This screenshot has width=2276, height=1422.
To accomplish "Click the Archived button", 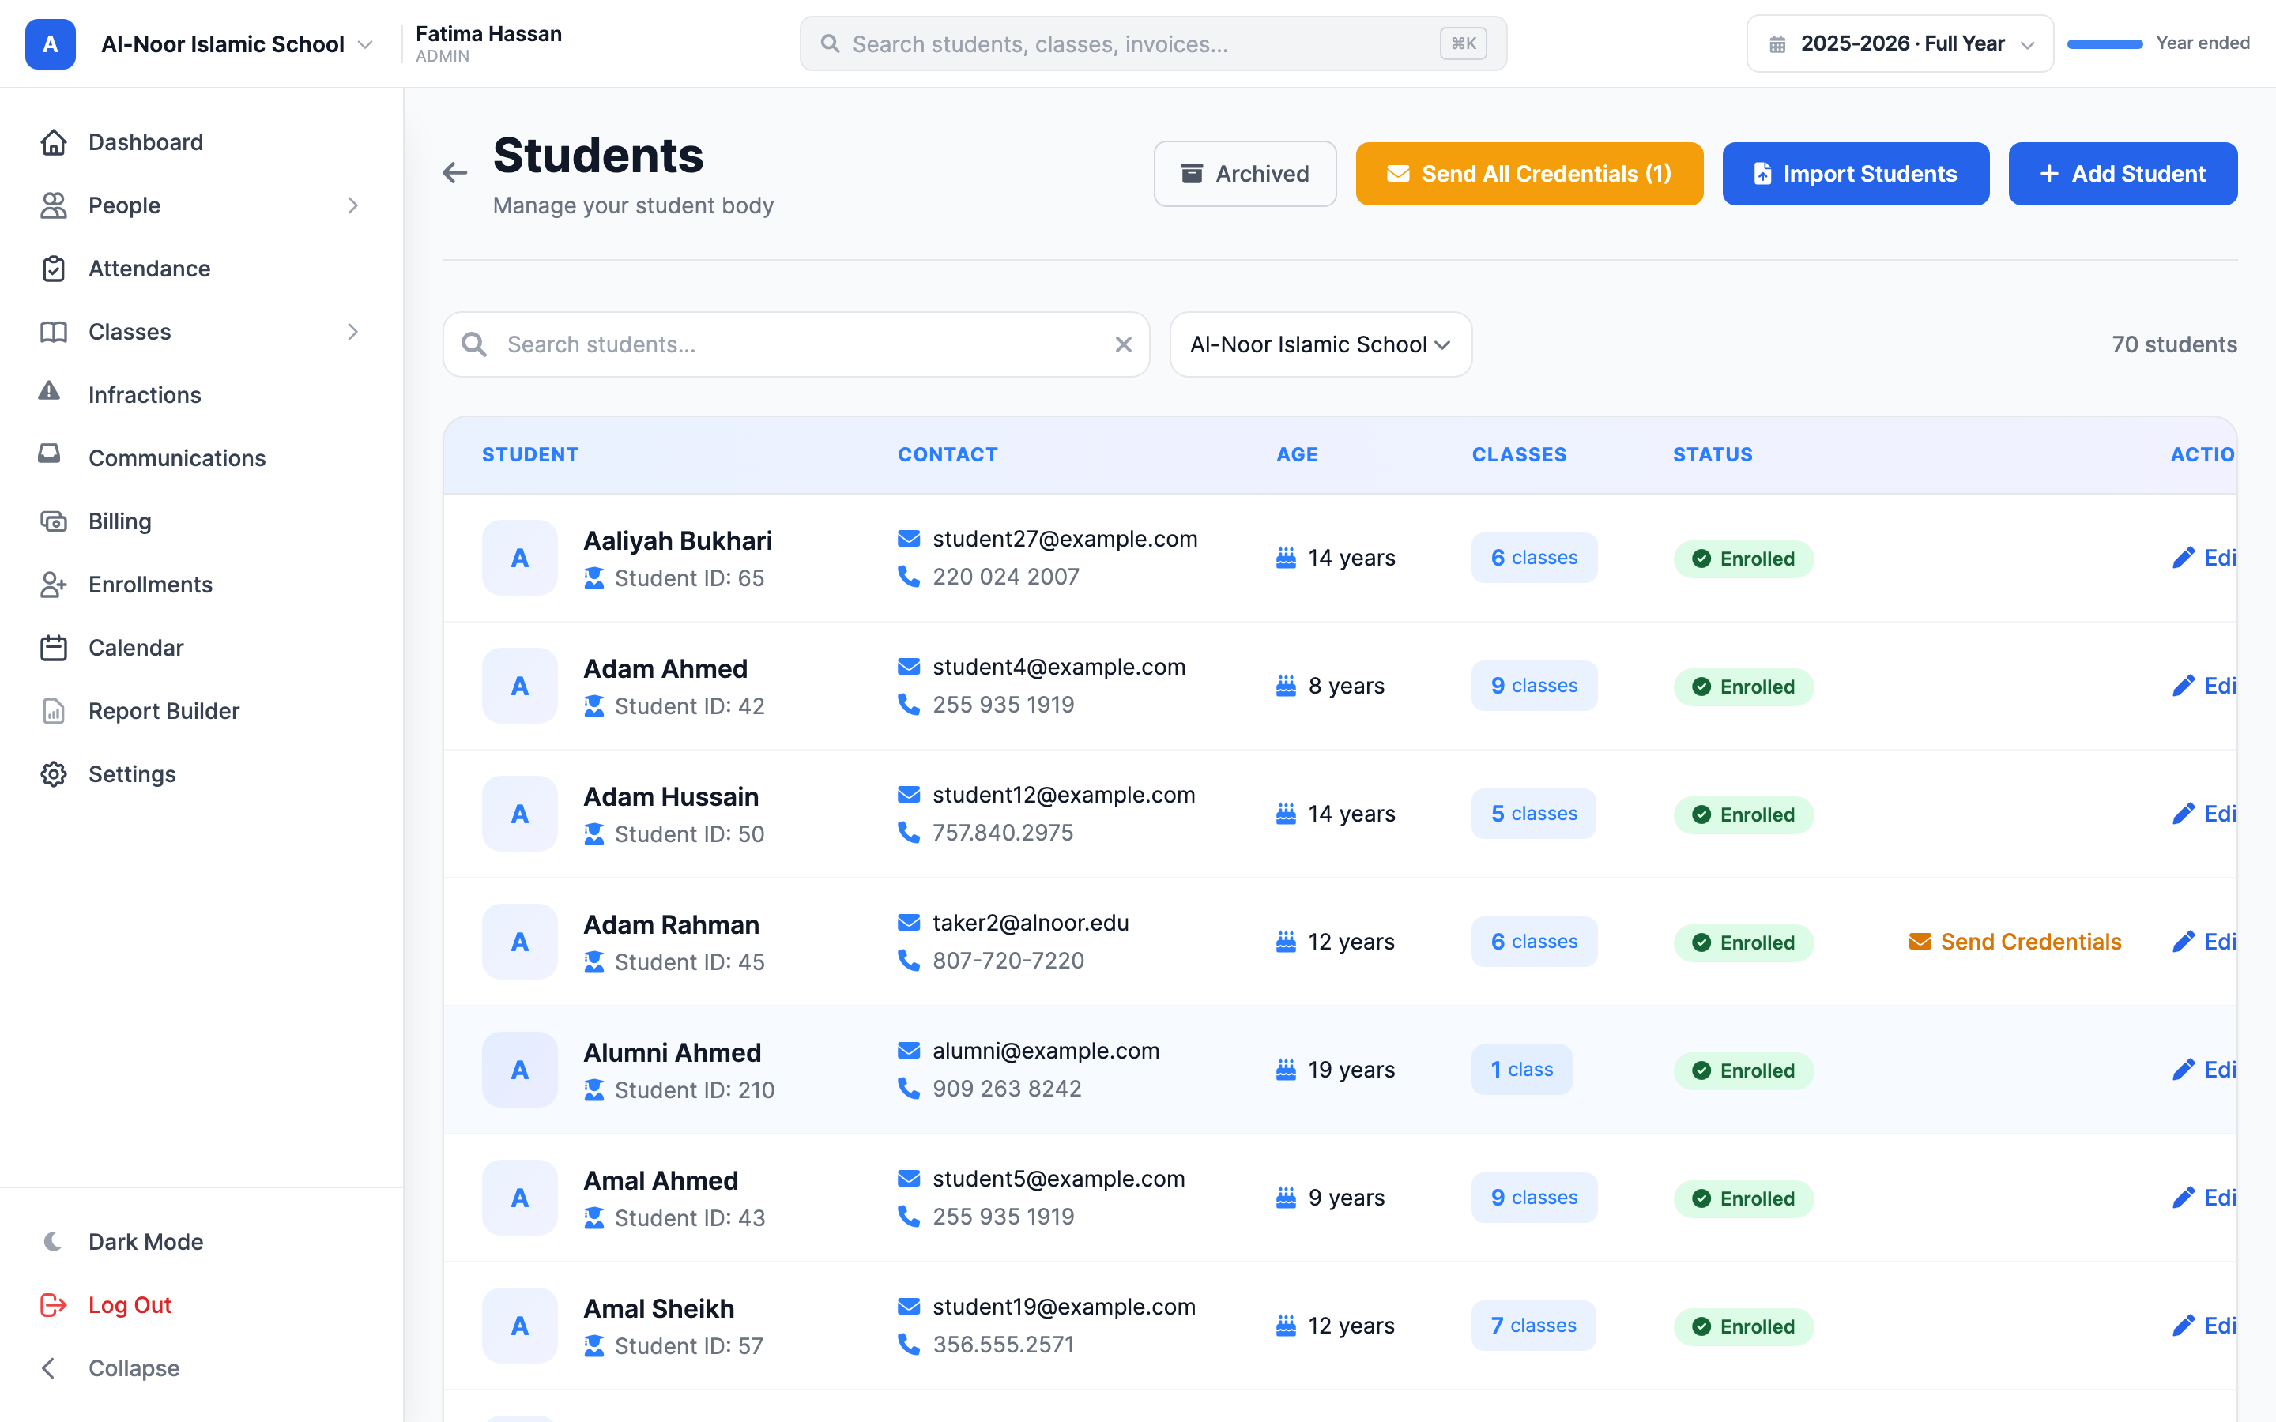I will coord(1245,174).
